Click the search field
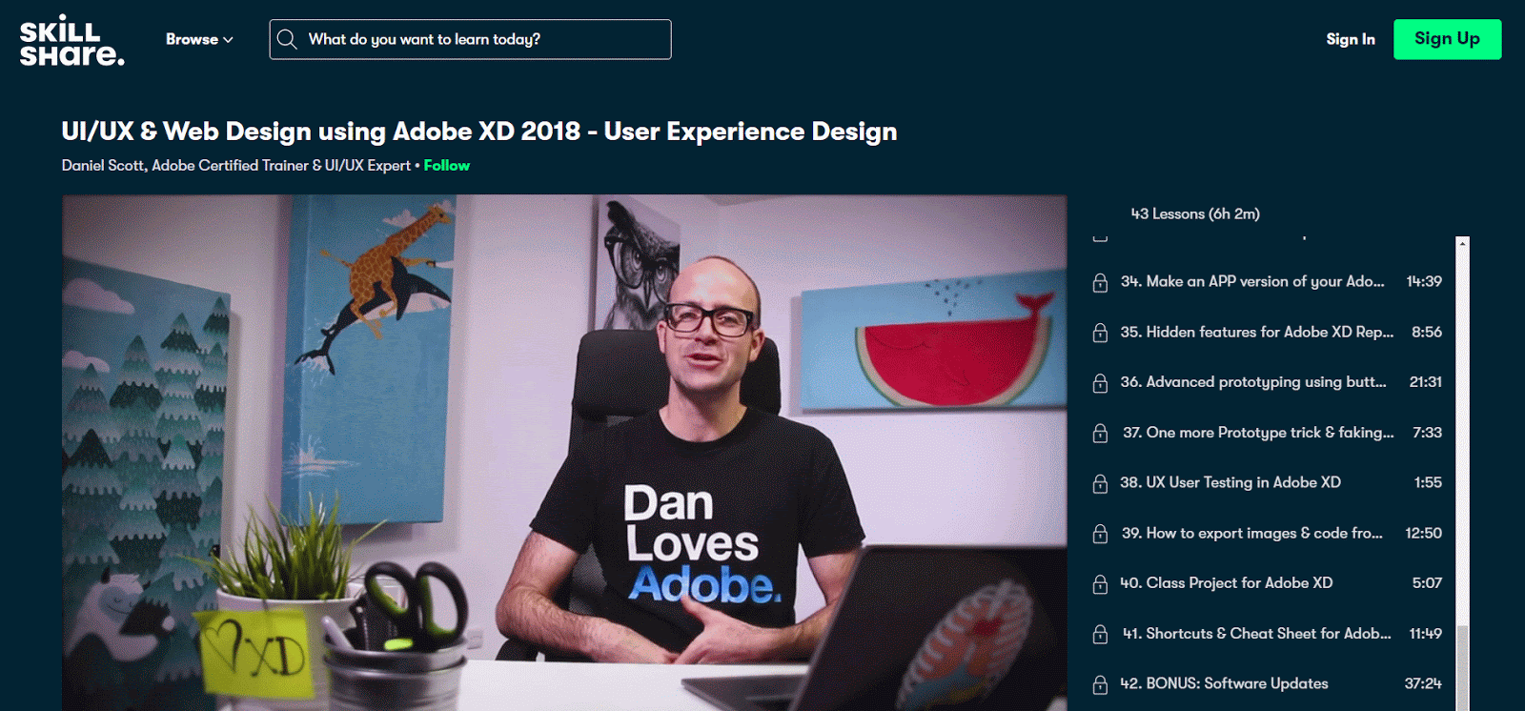This screenshot has width=1525, height=711. tap(470, 39)
